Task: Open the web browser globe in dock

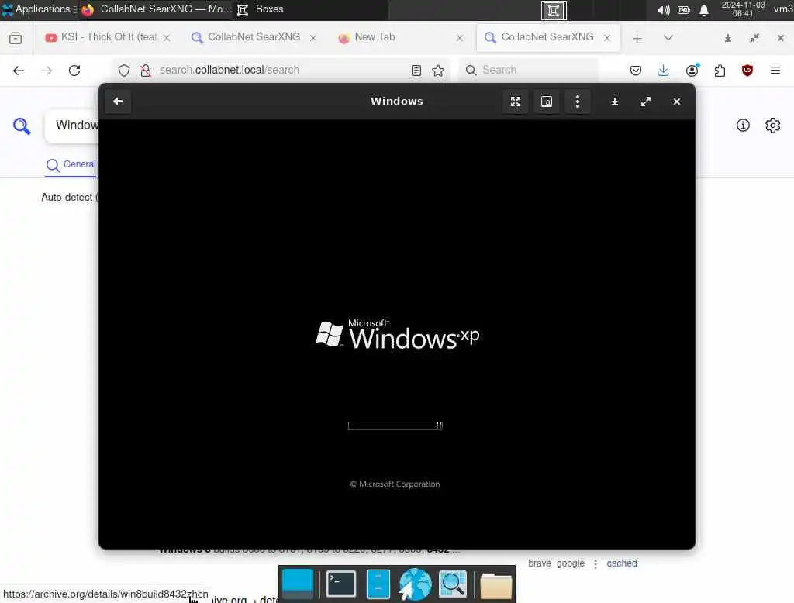Action: 416,584
